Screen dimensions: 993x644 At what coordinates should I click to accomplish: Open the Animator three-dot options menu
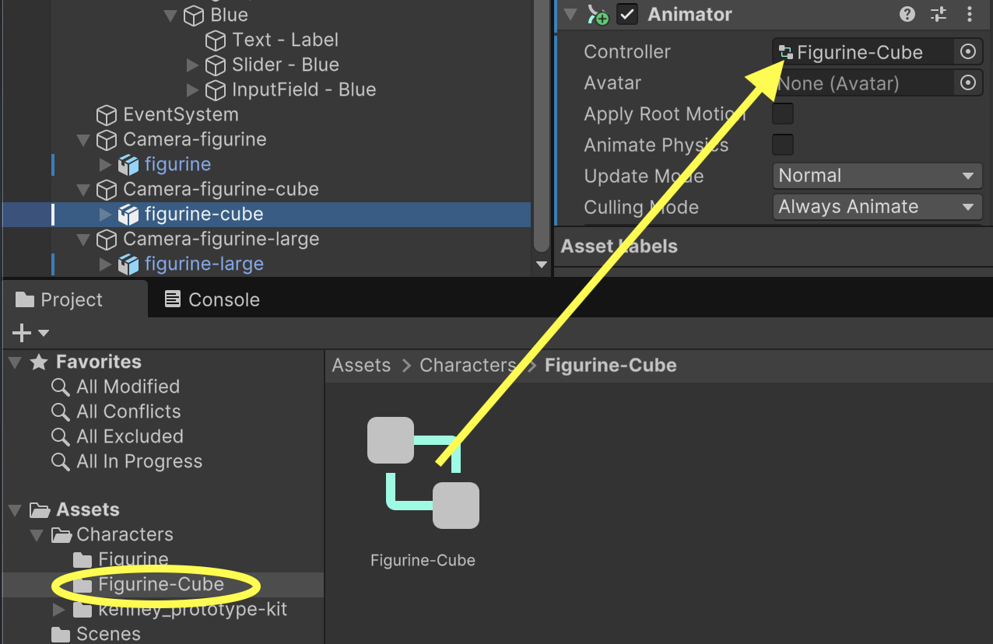tap(970, 14)
